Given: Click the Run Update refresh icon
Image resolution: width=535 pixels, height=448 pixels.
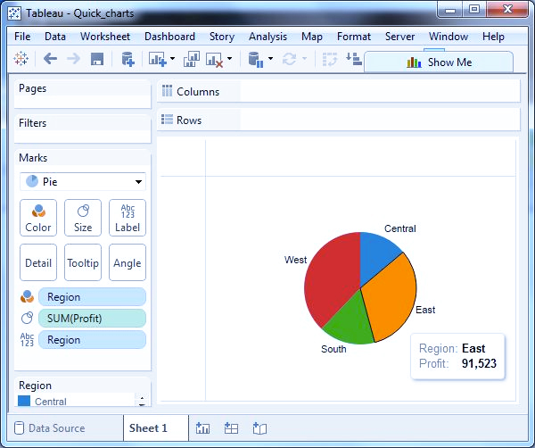Looking at the screenshot, I should (289, 59).
